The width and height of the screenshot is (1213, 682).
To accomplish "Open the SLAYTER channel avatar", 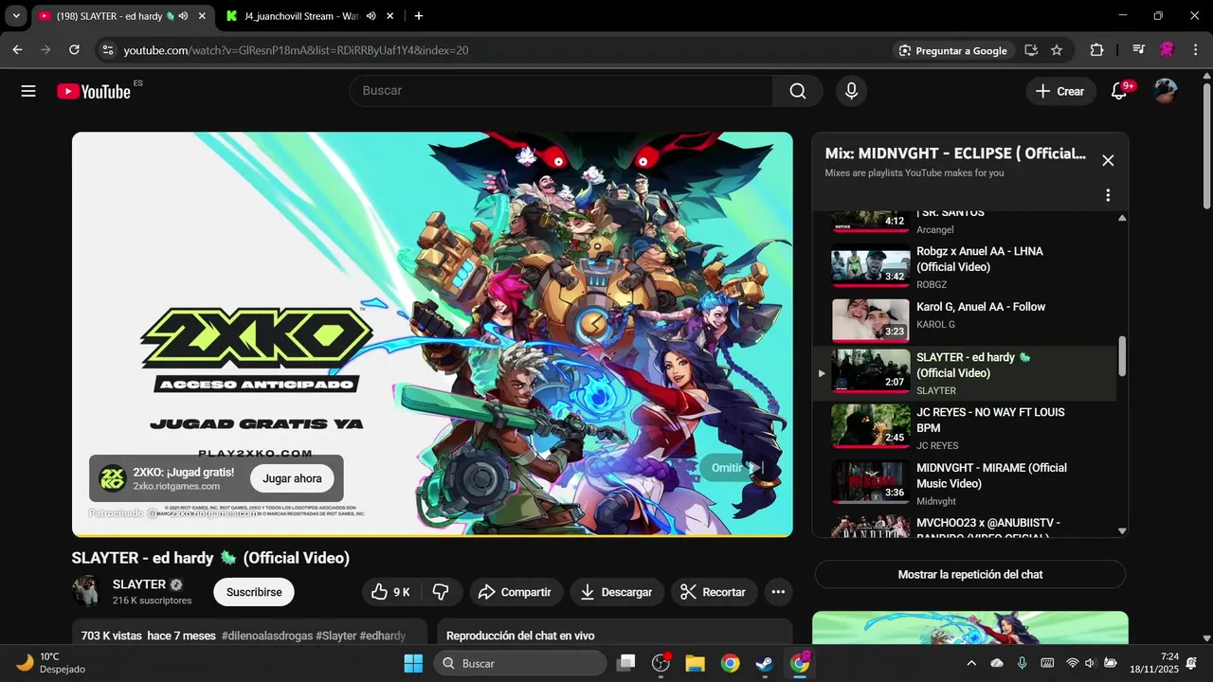I will (x=87, y=591).
